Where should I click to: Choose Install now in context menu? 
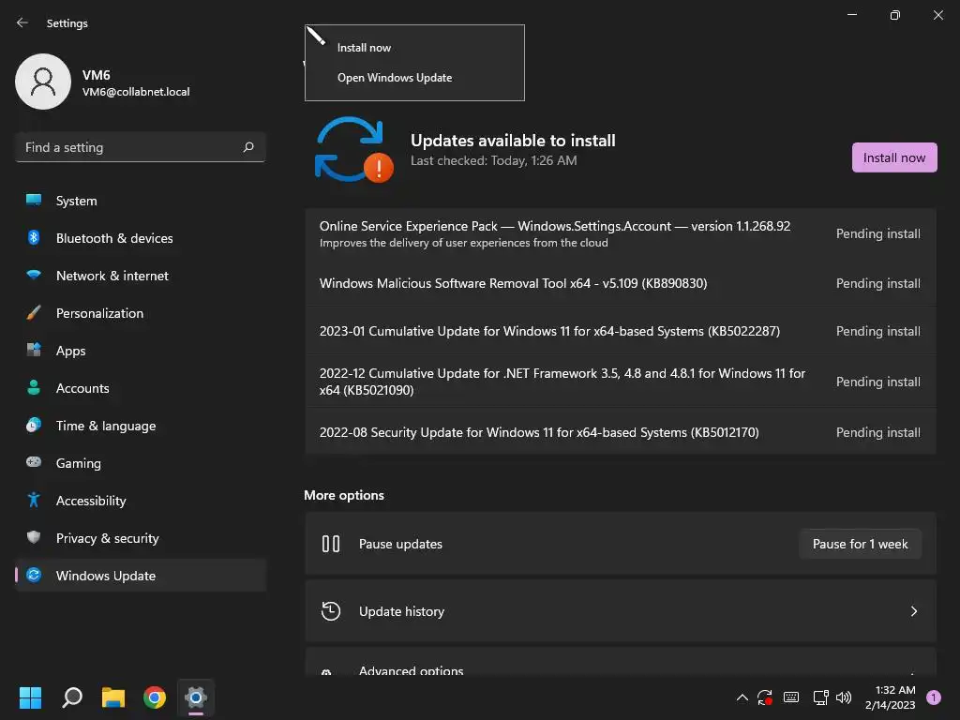coord(414,48)
